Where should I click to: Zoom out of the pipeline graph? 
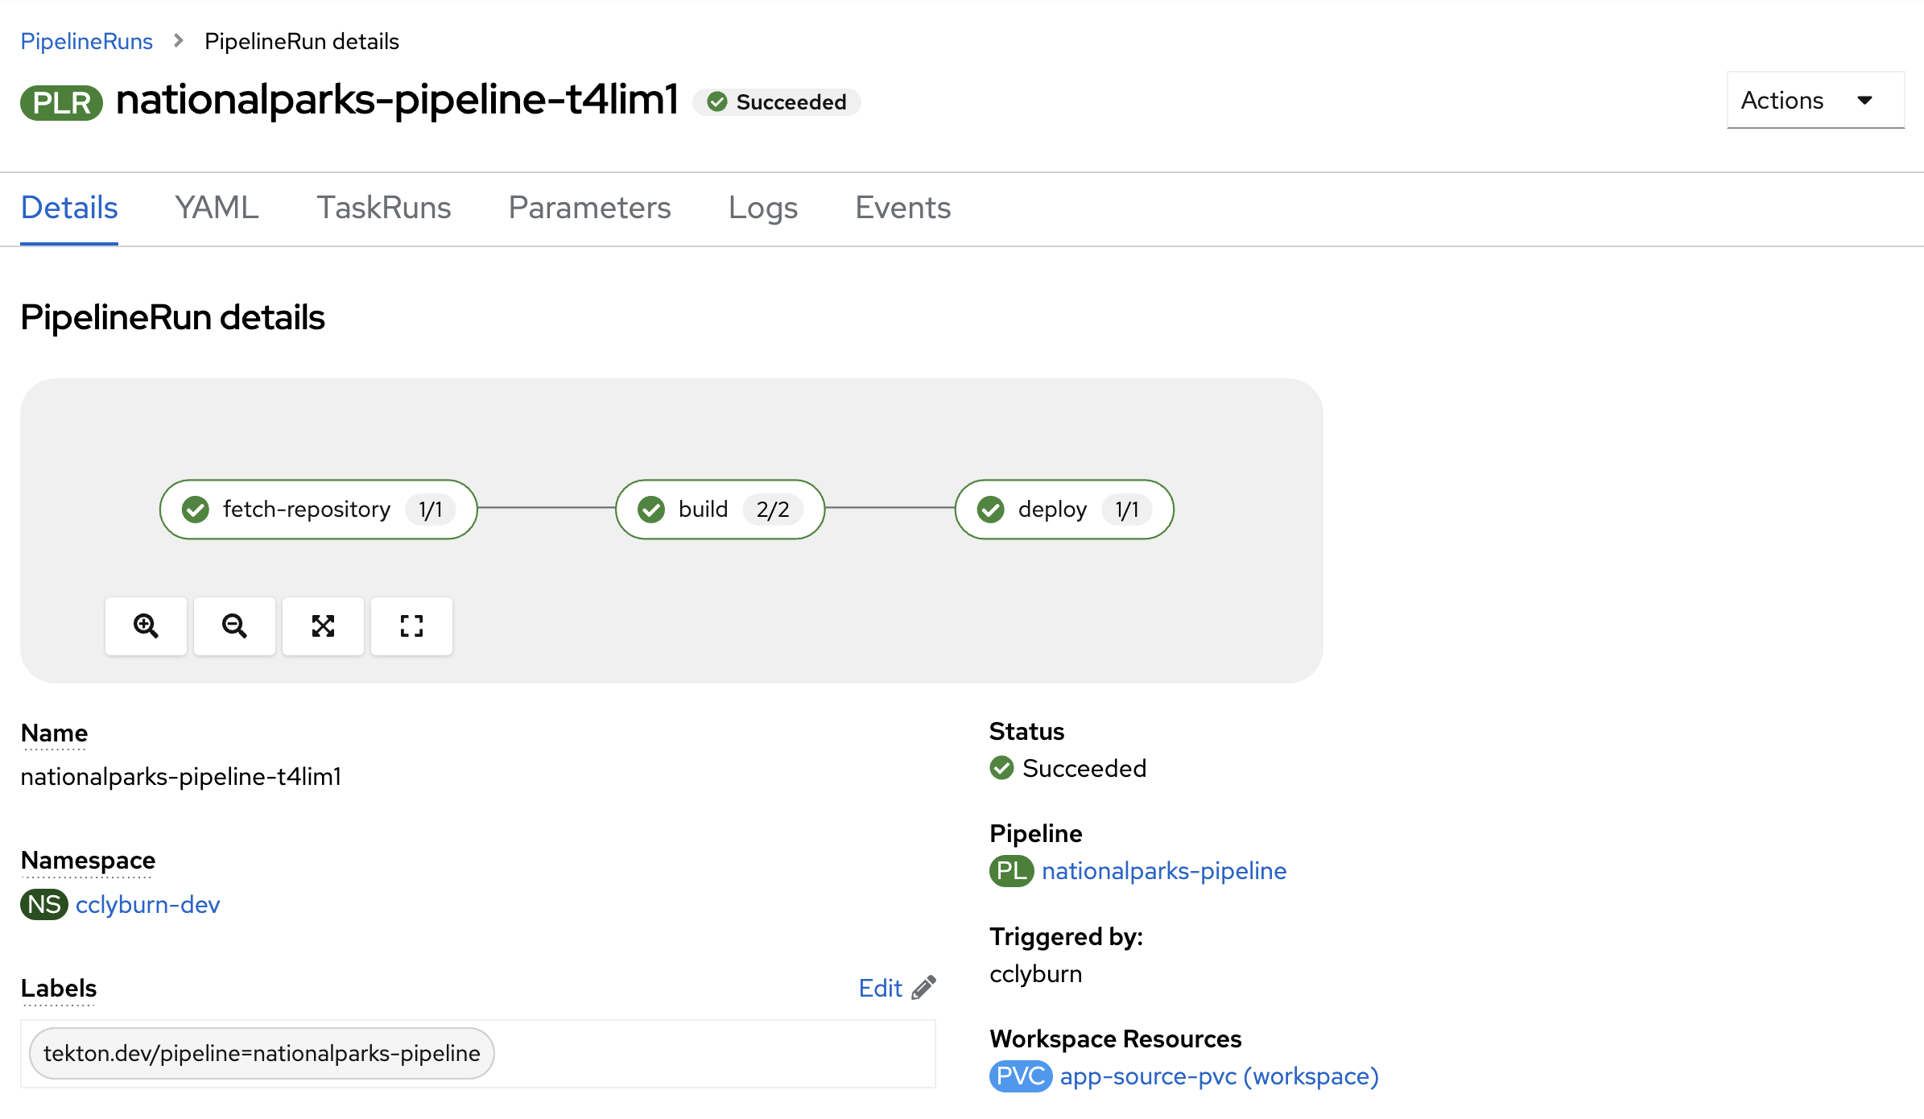(x=234, y=626)
